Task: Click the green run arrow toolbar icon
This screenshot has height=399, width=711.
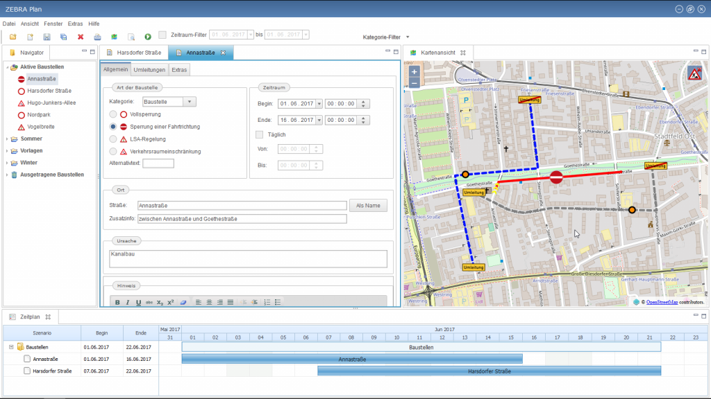Action: coord(148,37)
